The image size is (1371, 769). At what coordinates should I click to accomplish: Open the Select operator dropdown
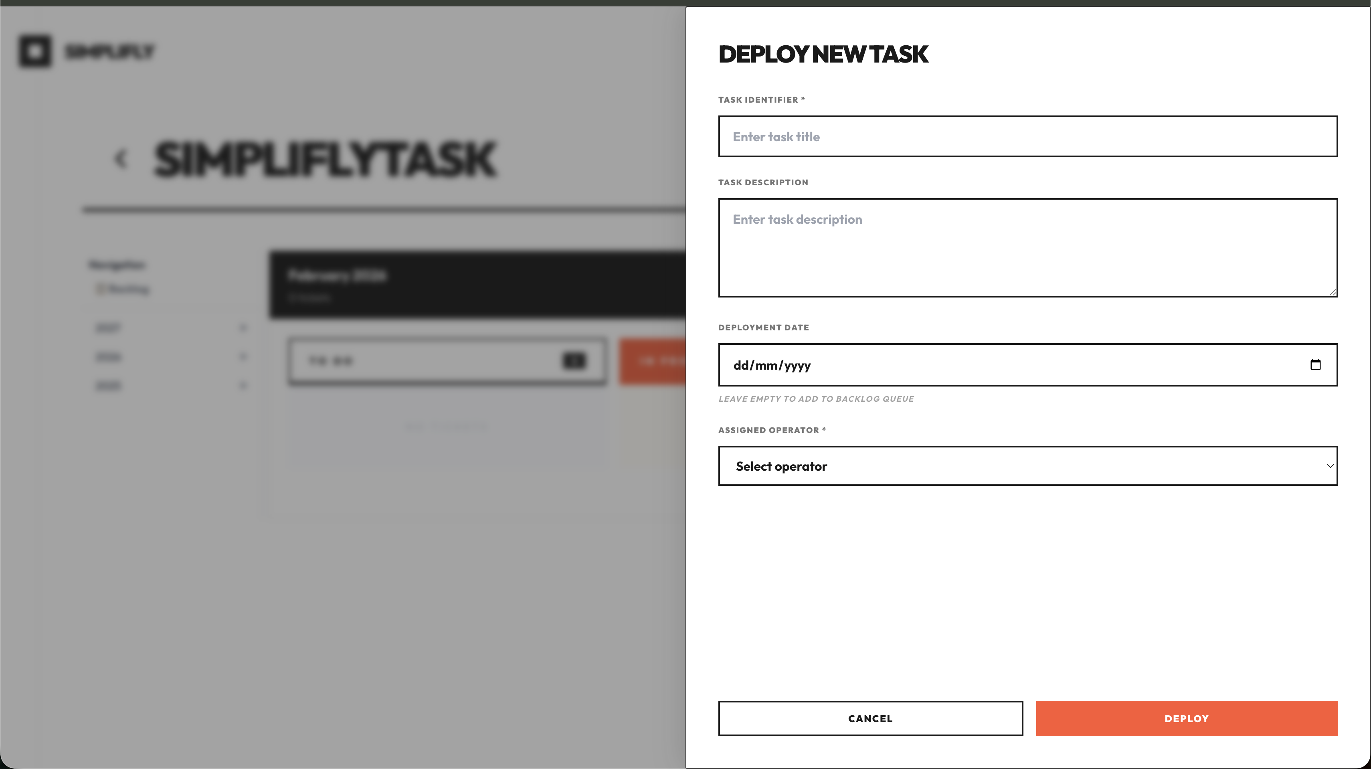click(x=1027, y=465)
